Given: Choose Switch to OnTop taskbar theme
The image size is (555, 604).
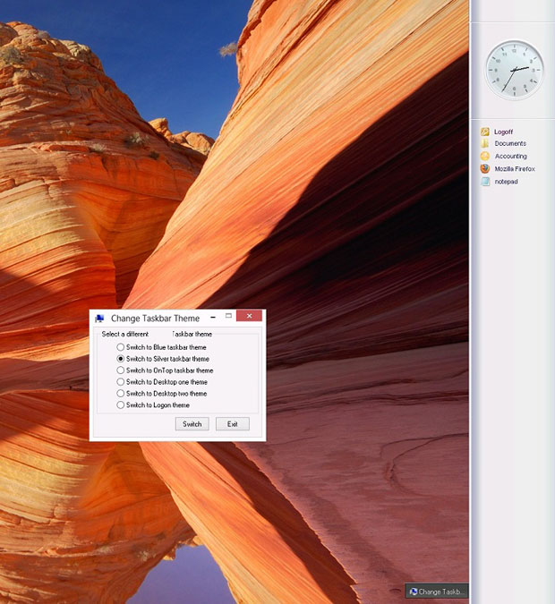Looking at the screenshot, I should pyautogui.click(x=165, y=370).
